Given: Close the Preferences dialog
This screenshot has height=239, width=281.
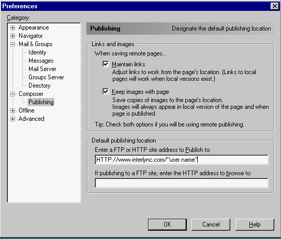Looking at the screenshot, I should [x=275, y=6].
